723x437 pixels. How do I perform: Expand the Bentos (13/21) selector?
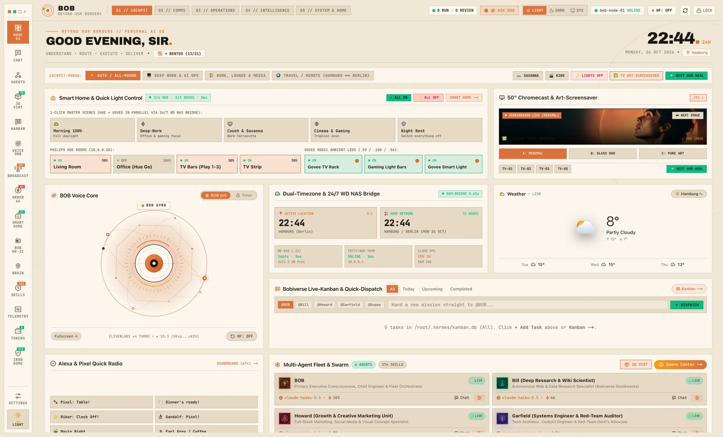tap(179, 54)
